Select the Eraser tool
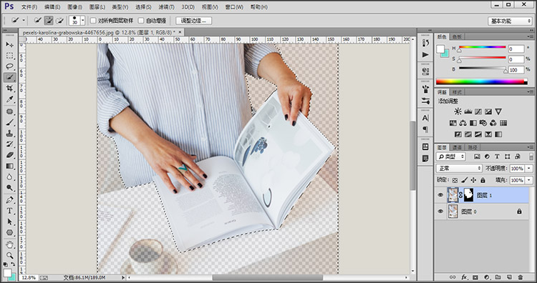 (10, 155)
